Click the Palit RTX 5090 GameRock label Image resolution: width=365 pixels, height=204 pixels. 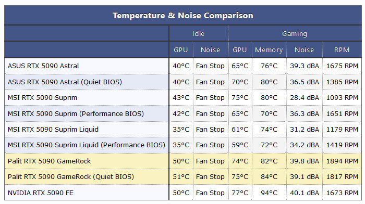49,161
